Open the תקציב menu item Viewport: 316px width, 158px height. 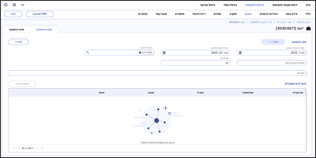point(233,14)
